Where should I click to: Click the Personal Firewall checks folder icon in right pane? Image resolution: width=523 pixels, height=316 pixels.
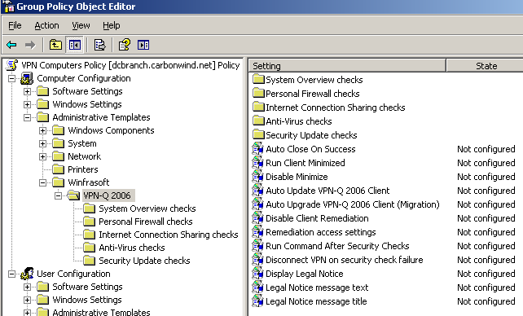click(258, 94)
